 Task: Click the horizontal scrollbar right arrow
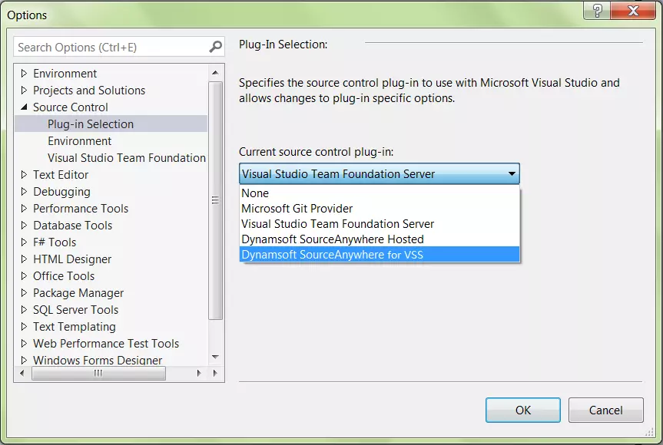[198, 374]
